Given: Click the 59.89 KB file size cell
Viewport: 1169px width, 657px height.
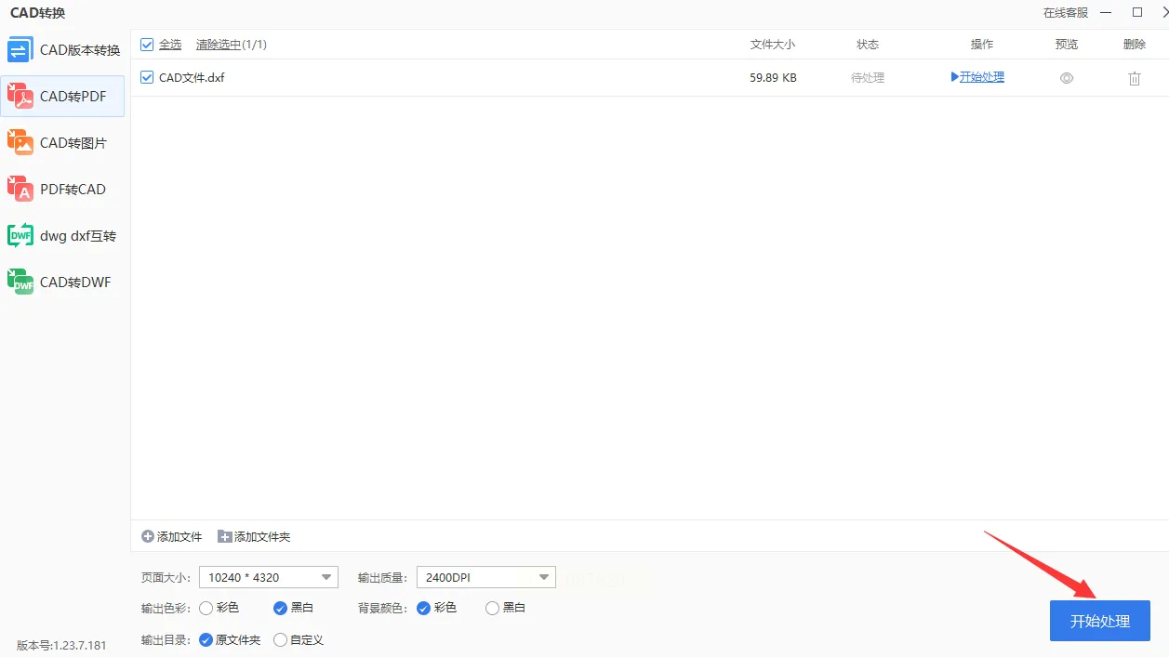Looking at the screenshot, I should [773, 78].
